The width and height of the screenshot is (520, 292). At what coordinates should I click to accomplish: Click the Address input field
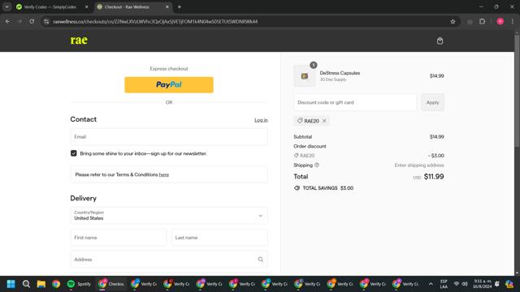tap(169, 260)
